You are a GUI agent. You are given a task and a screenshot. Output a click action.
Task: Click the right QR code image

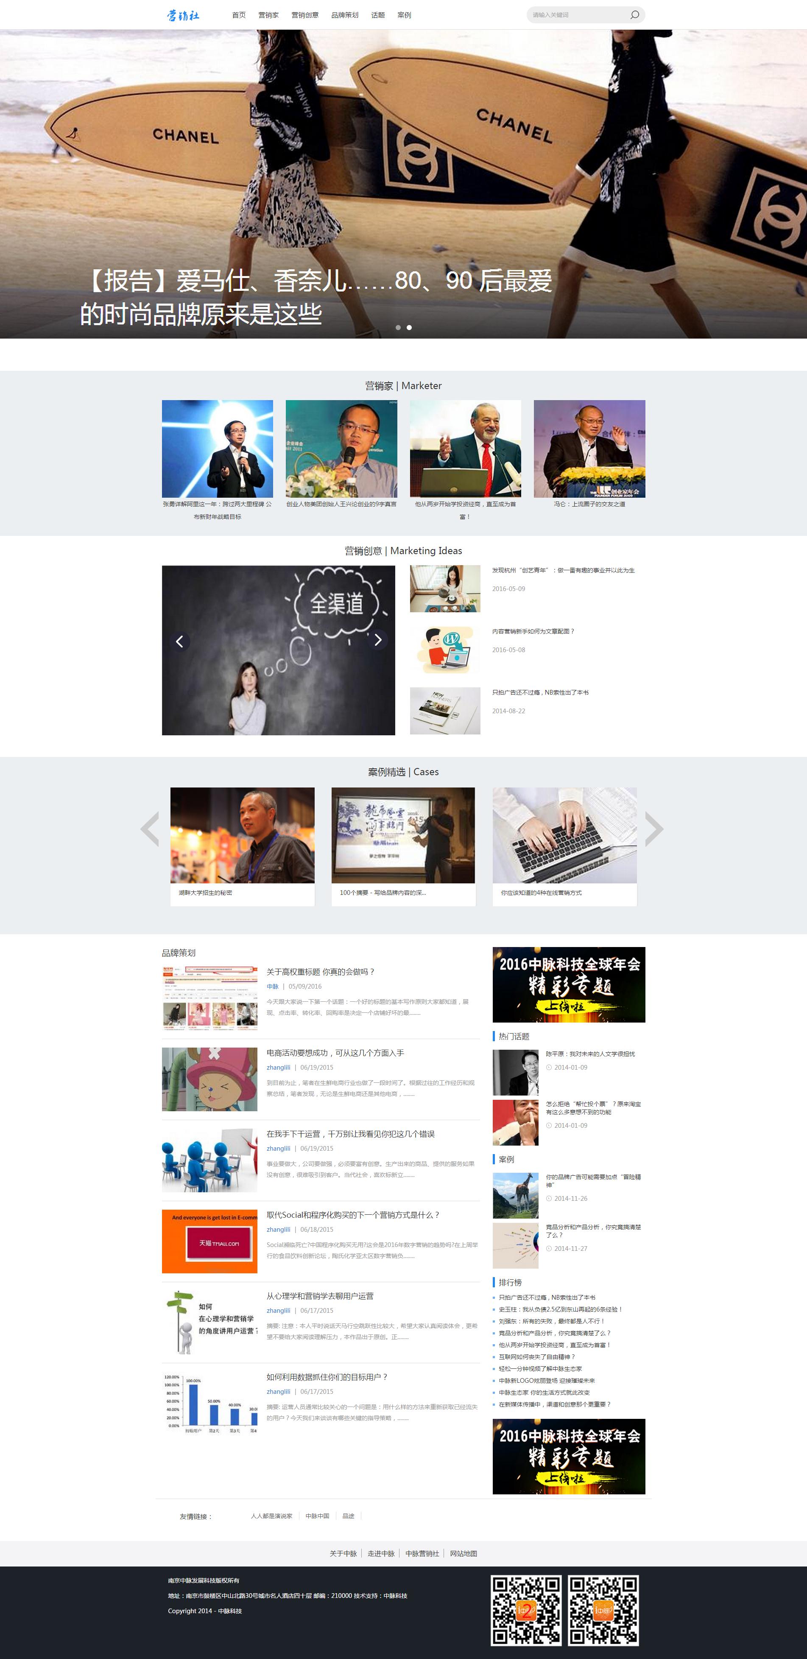coord(603,1609)
